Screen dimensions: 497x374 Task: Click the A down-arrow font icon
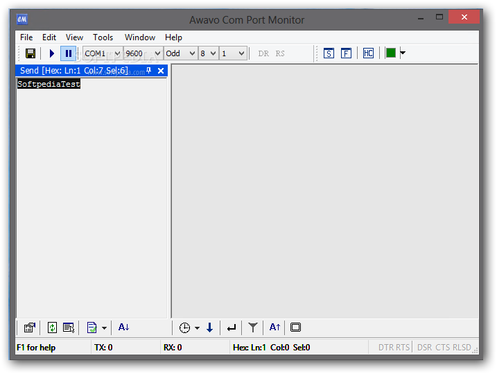tap(123, 327)
